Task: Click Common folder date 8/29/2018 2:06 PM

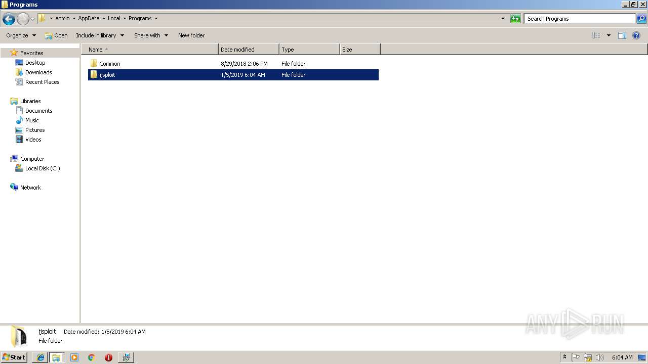Action: pos(244,64)
